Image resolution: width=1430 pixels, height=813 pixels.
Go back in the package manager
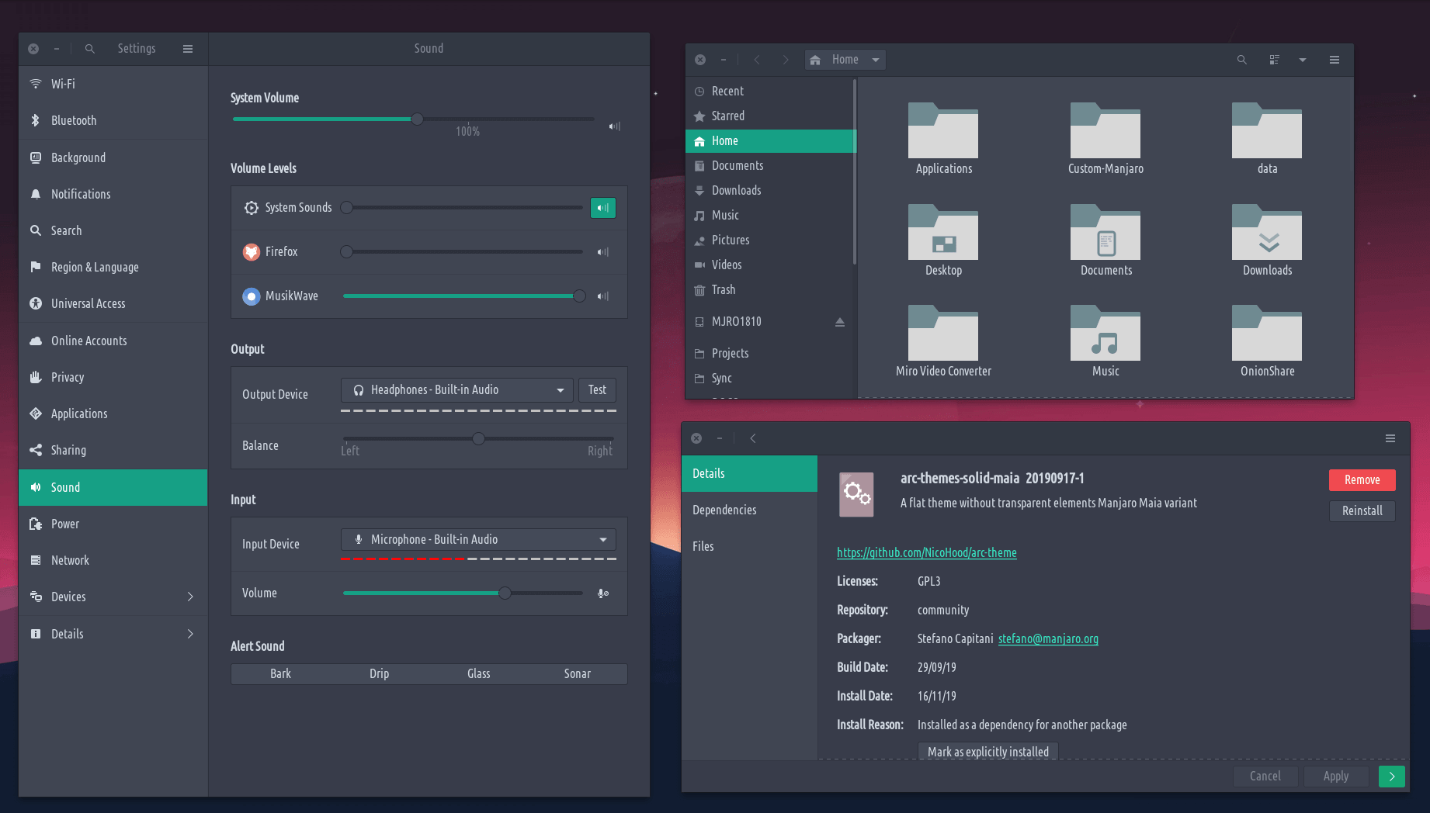pos(752,438)
